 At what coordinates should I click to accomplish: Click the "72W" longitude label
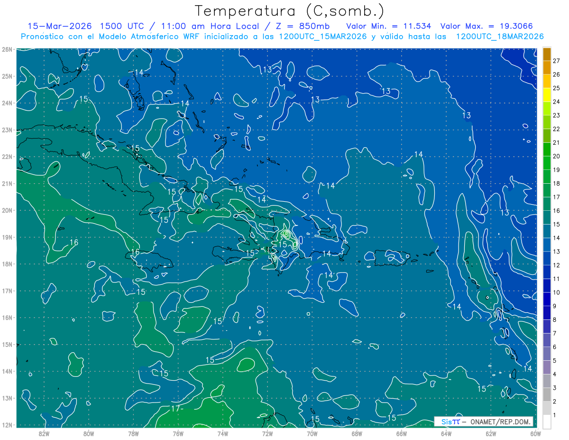tap(267, 433)
